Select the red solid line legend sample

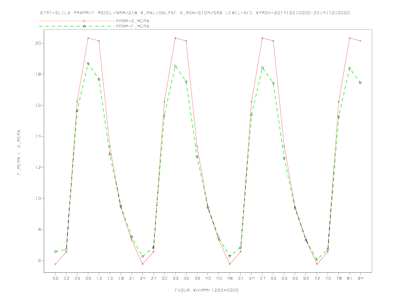pos(77,21)
